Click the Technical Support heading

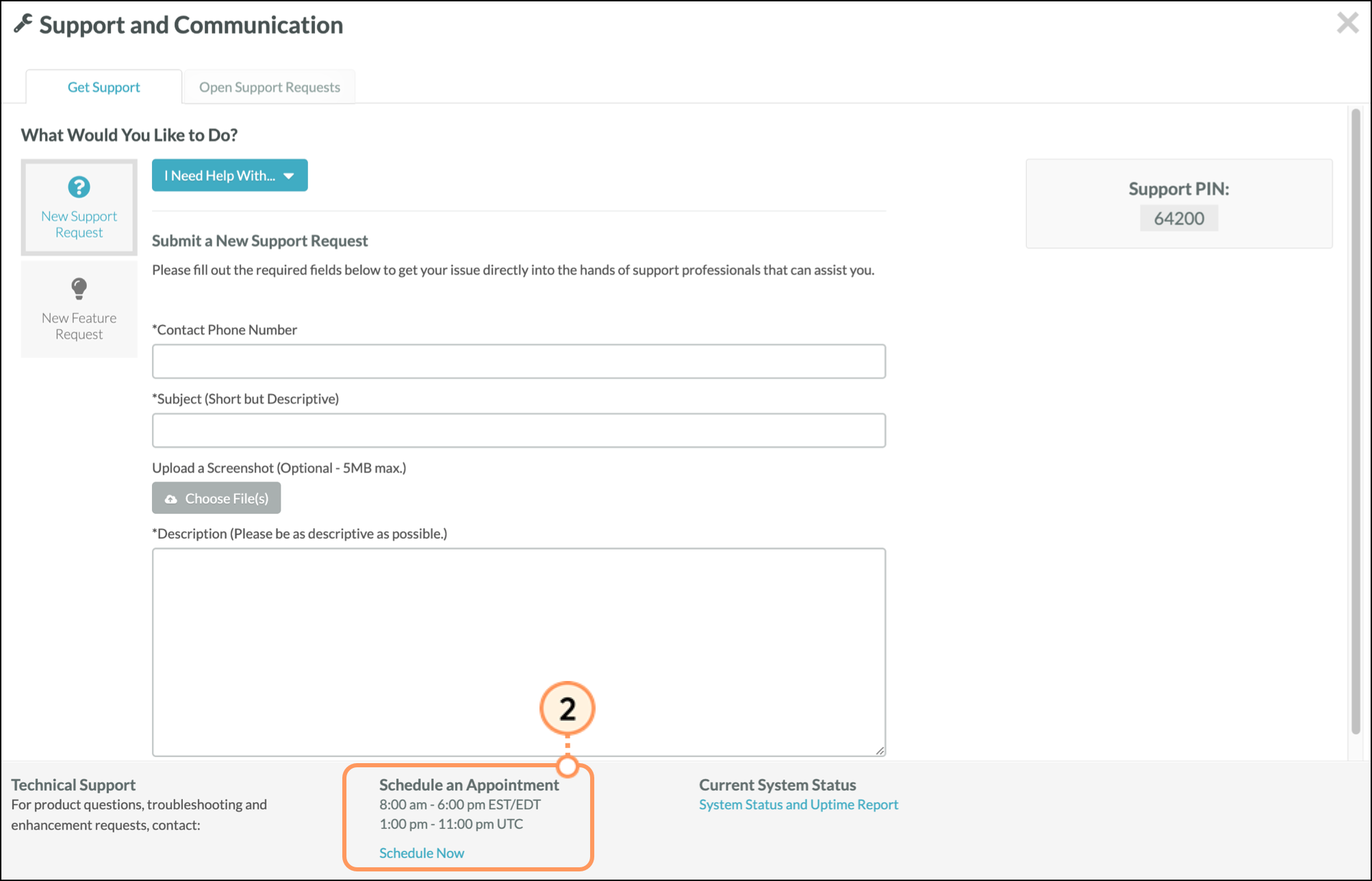73,785
